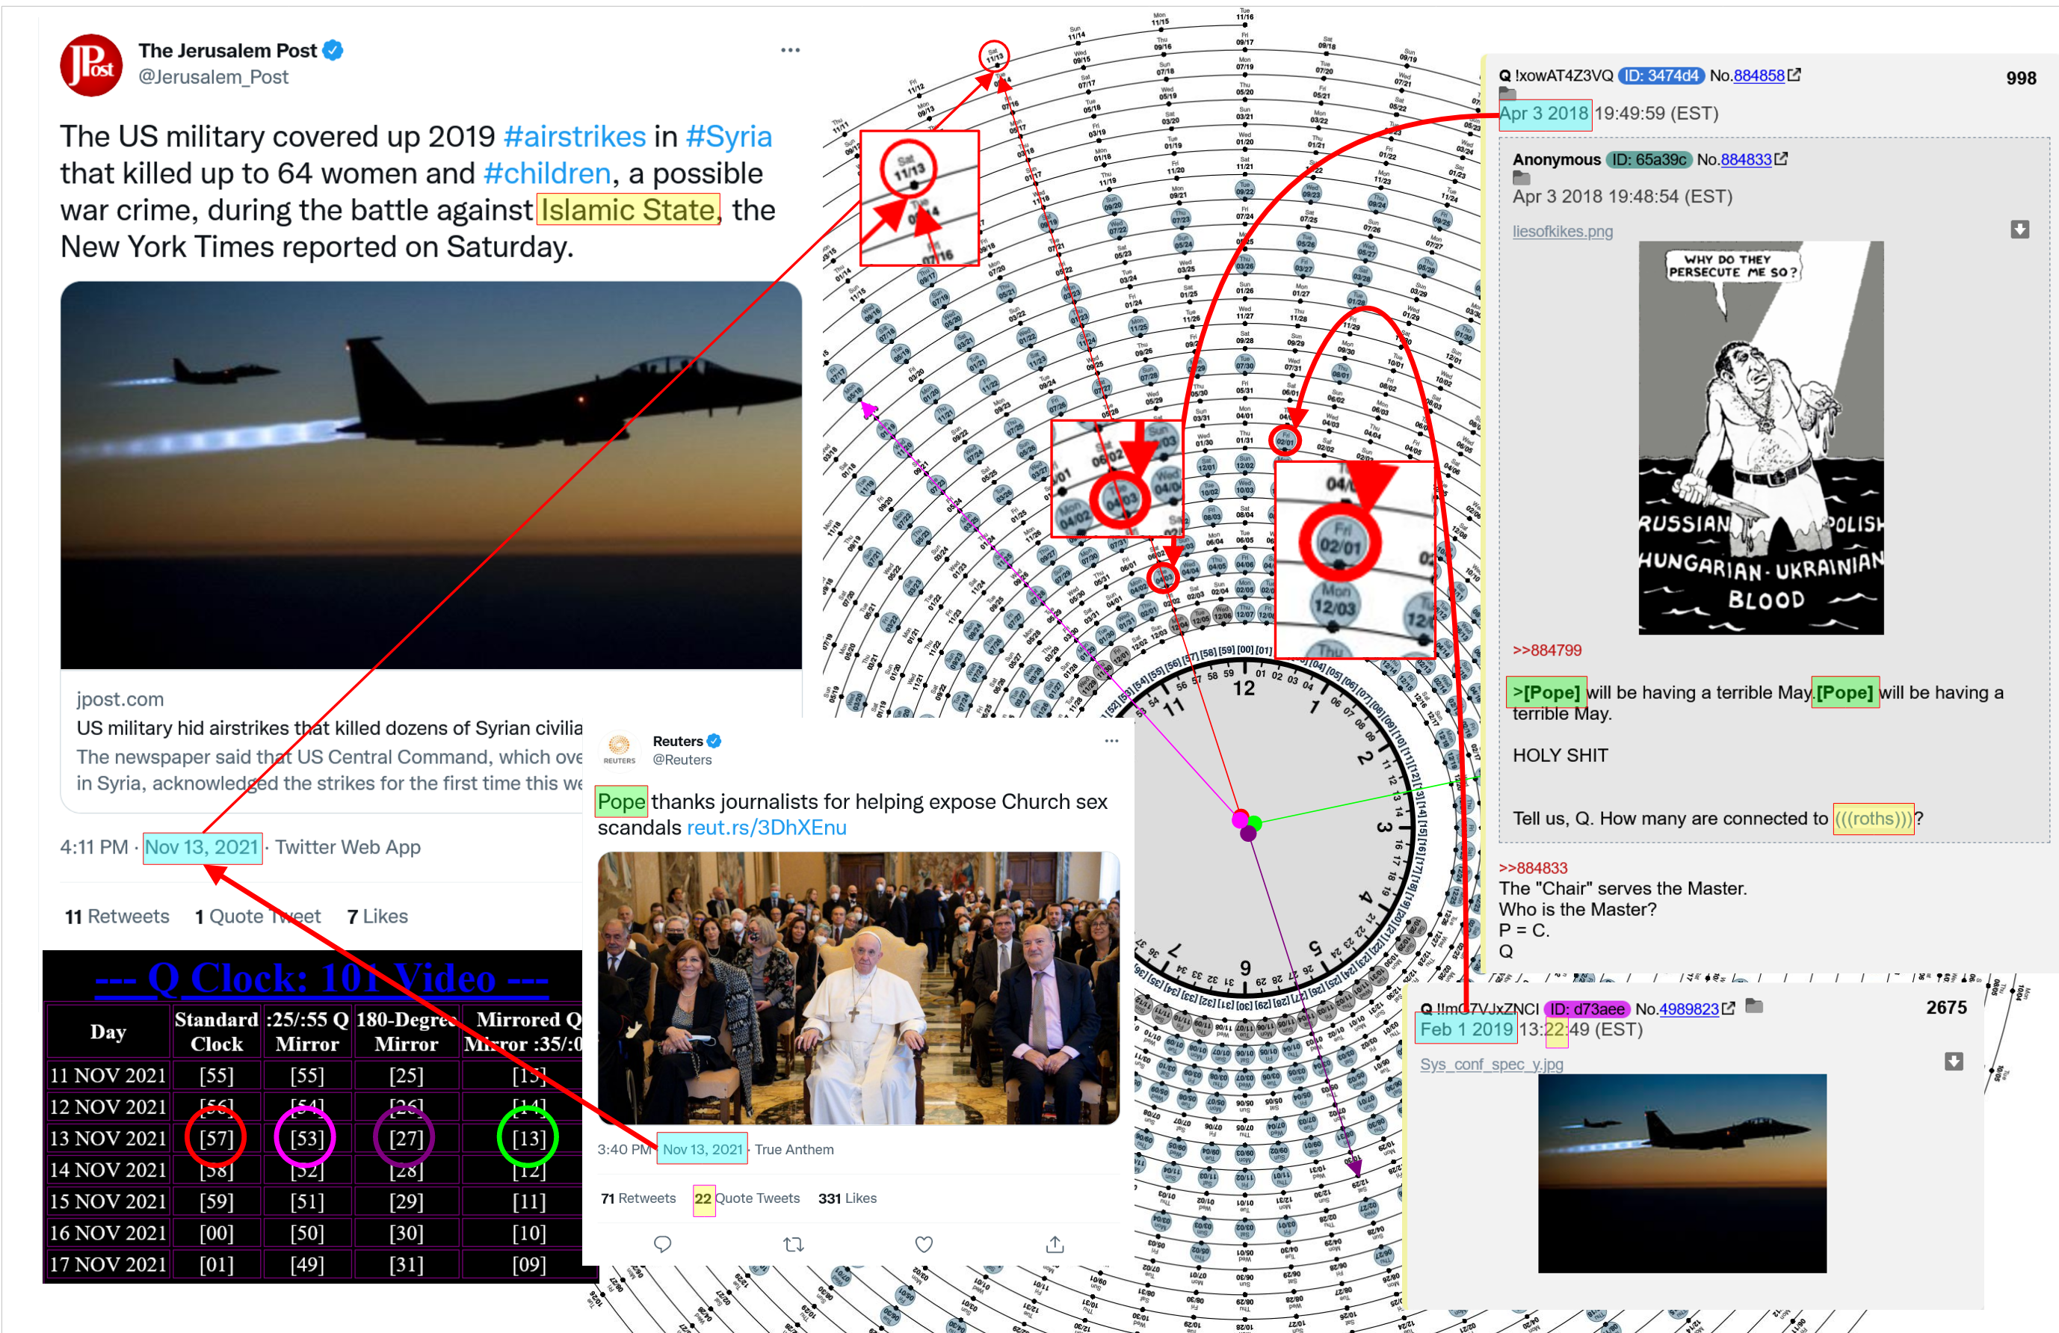
Task: Click the Reuters verified badge
Action: coord(714,741)
